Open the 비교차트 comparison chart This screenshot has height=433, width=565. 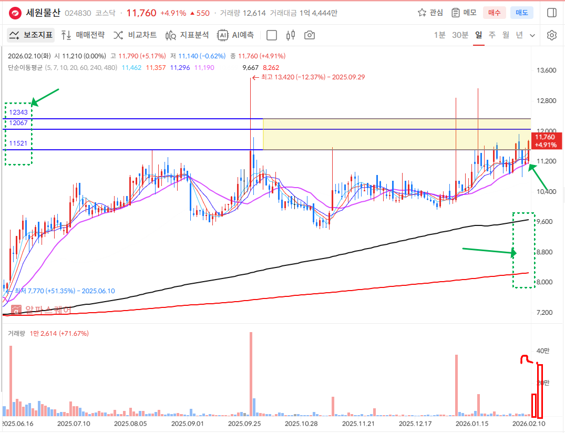coord(135,35)
